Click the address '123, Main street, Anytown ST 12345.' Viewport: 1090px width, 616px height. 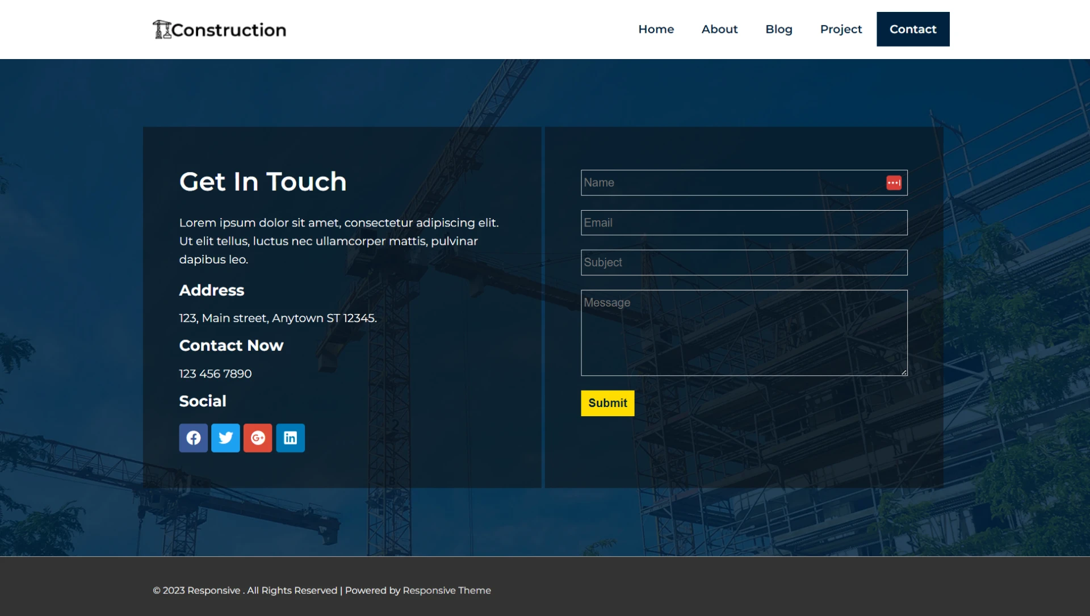tap(278, 319)
